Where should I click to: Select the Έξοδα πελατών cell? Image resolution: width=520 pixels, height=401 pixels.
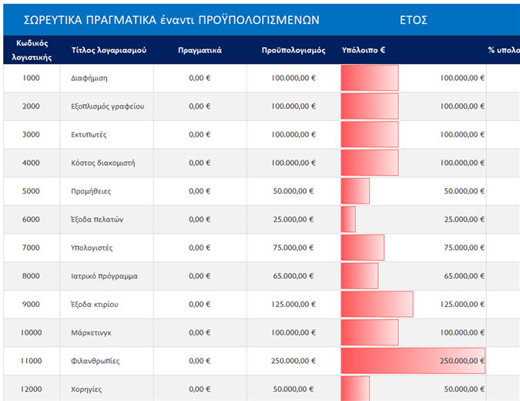tap(107, 220)
